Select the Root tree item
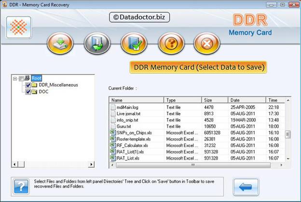Screen dimensions: 301x202 tap(37, 78)
